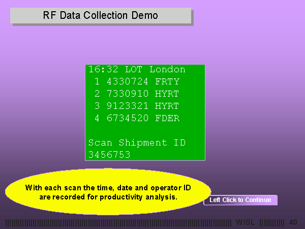Click the WISL footer label
Viewport: 305px width, 229px height.
pyautogui.click(x=246, y=222)
